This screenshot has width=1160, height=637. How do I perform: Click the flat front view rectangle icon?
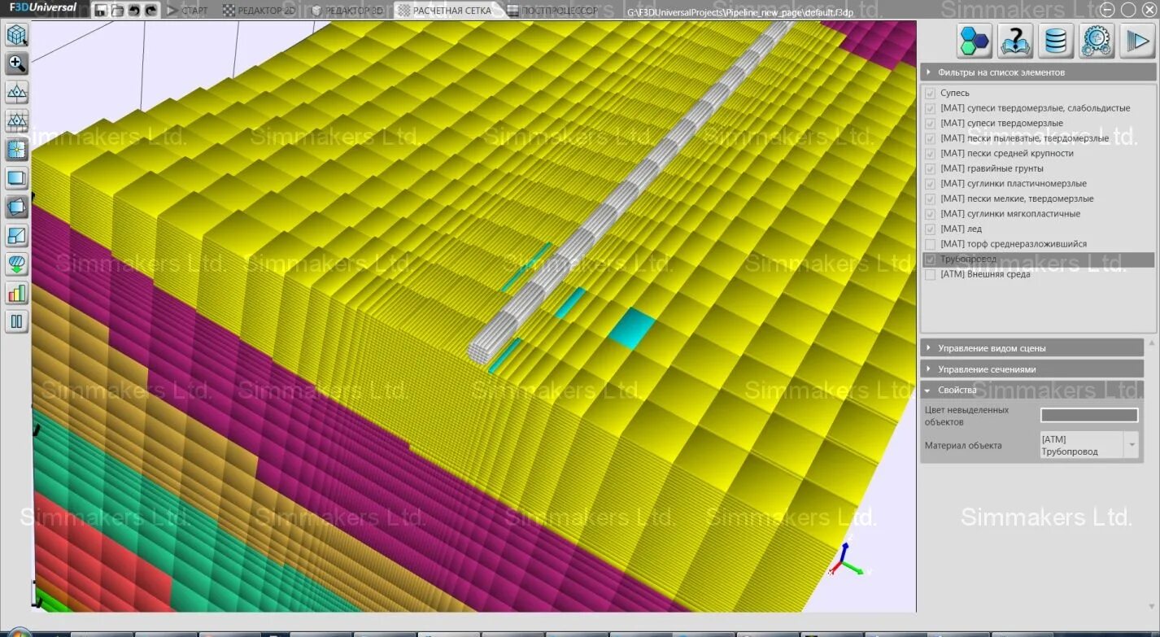17,178
